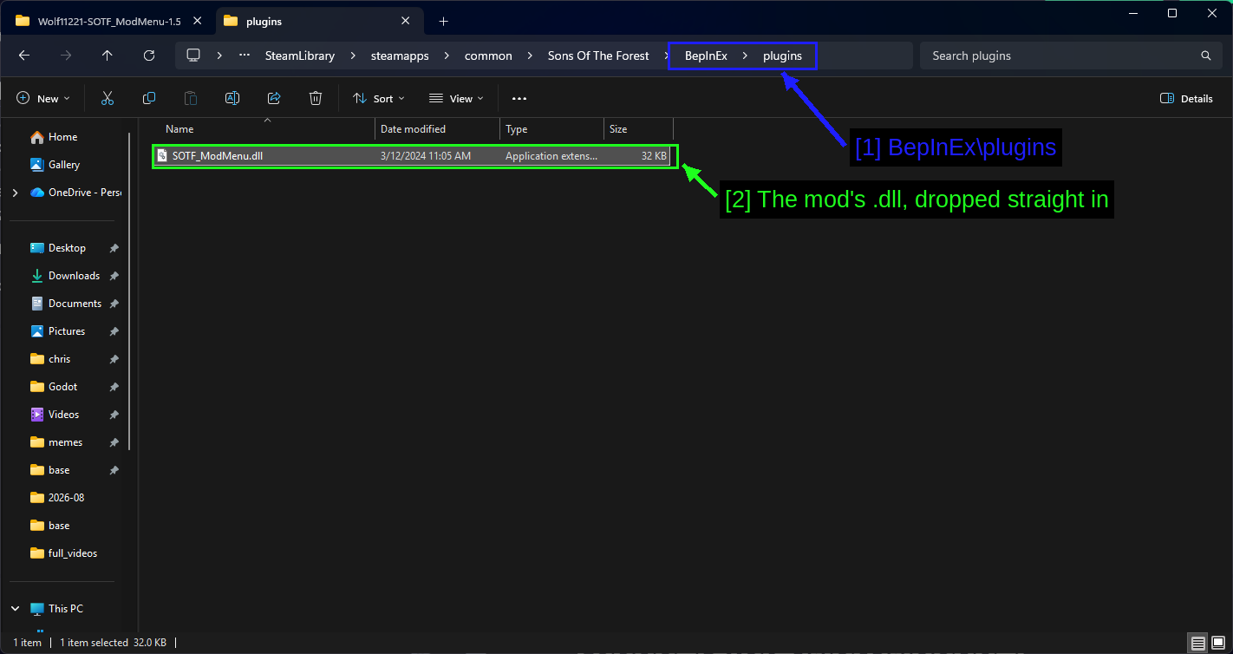1233x654 pixels.
Task: Click the Cut scissors icon
Action: [108, 98]
